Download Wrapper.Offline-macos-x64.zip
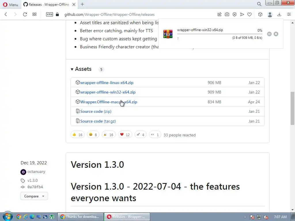295x221 pixels. coord(109,102)
